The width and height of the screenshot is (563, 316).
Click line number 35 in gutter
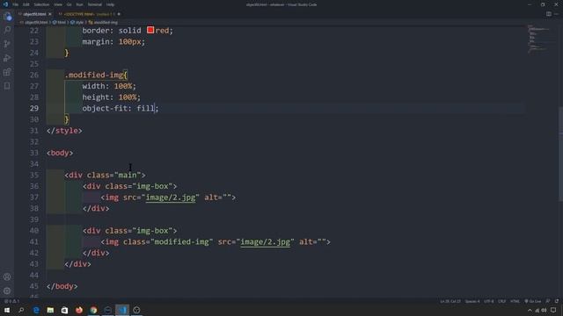(x=34, y=175)
